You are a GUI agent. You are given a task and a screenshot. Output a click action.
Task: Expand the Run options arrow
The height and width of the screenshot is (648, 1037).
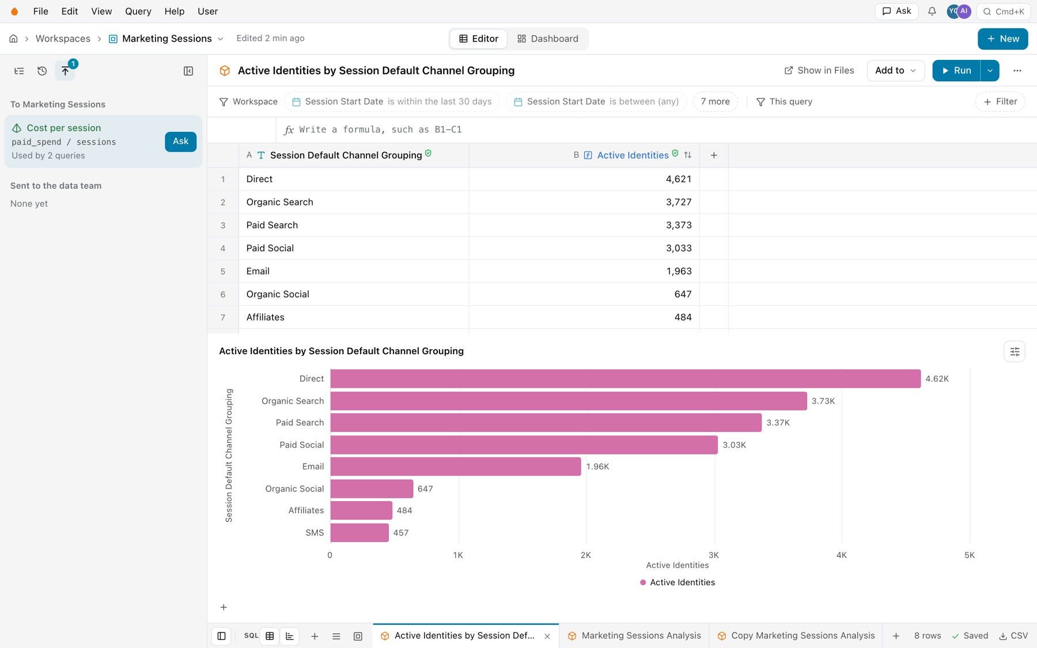tap(990, 70)
